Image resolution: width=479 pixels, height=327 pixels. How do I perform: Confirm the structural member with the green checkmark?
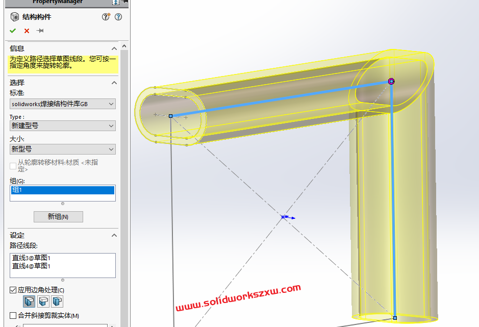click(x=13, y=31)
